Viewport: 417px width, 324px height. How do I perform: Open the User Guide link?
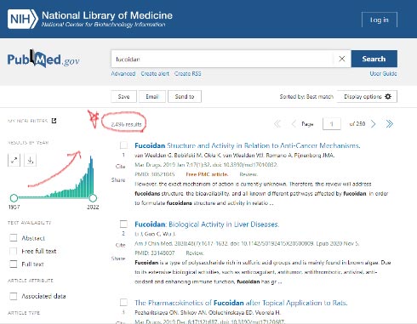pos(383,74)
